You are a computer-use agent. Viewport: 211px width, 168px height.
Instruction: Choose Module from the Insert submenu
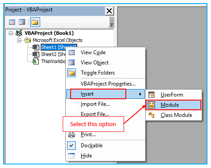click(x=173, y=105)
